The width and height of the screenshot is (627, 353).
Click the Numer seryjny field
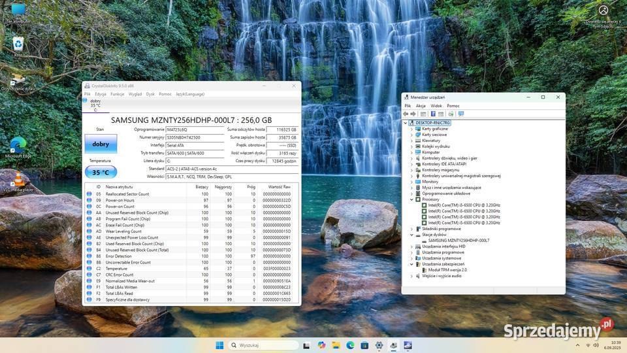pos(195,137)
